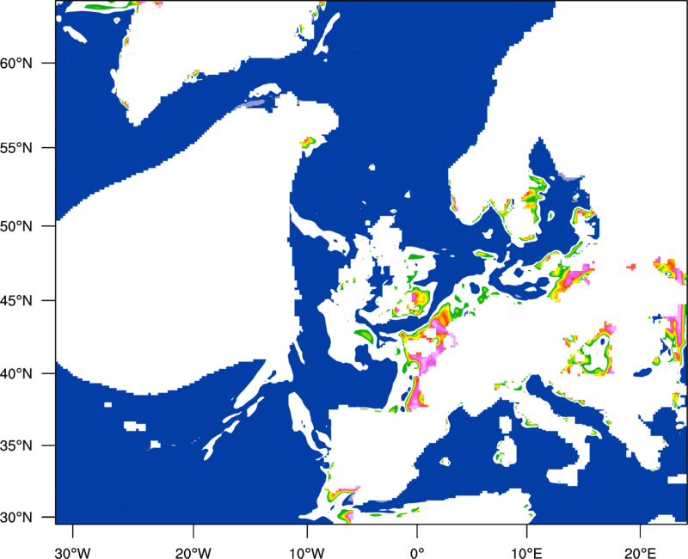
Task: Click the tick mark above 30°W
Action: coord(73,531)
